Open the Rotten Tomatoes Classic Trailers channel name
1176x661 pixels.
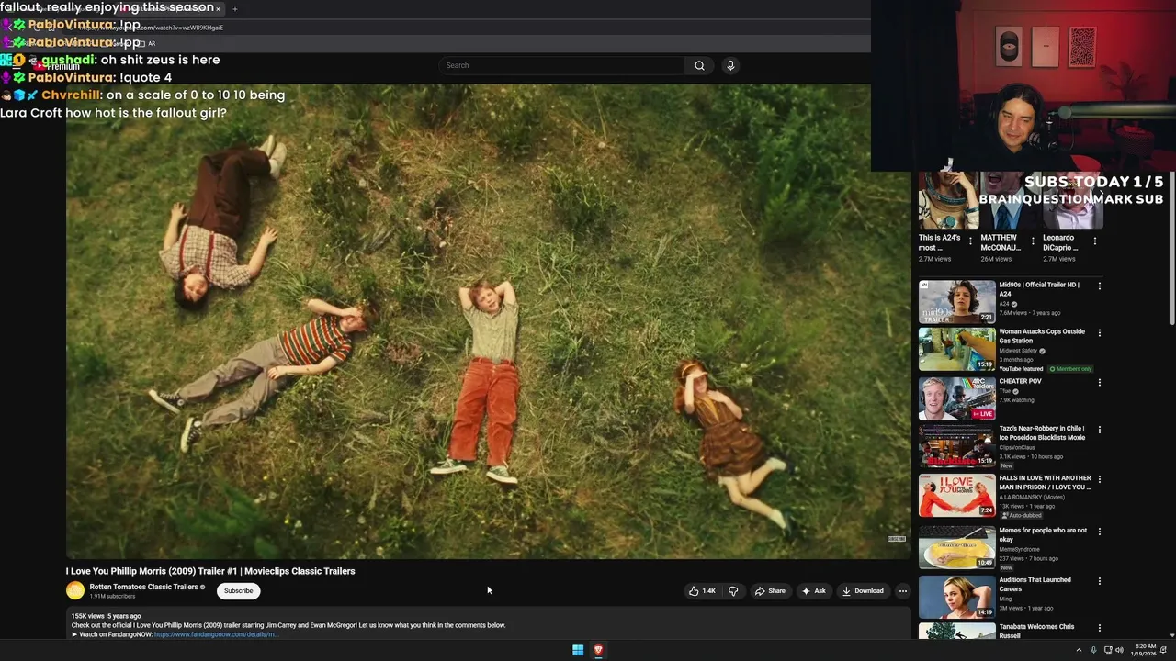point(144,587)
